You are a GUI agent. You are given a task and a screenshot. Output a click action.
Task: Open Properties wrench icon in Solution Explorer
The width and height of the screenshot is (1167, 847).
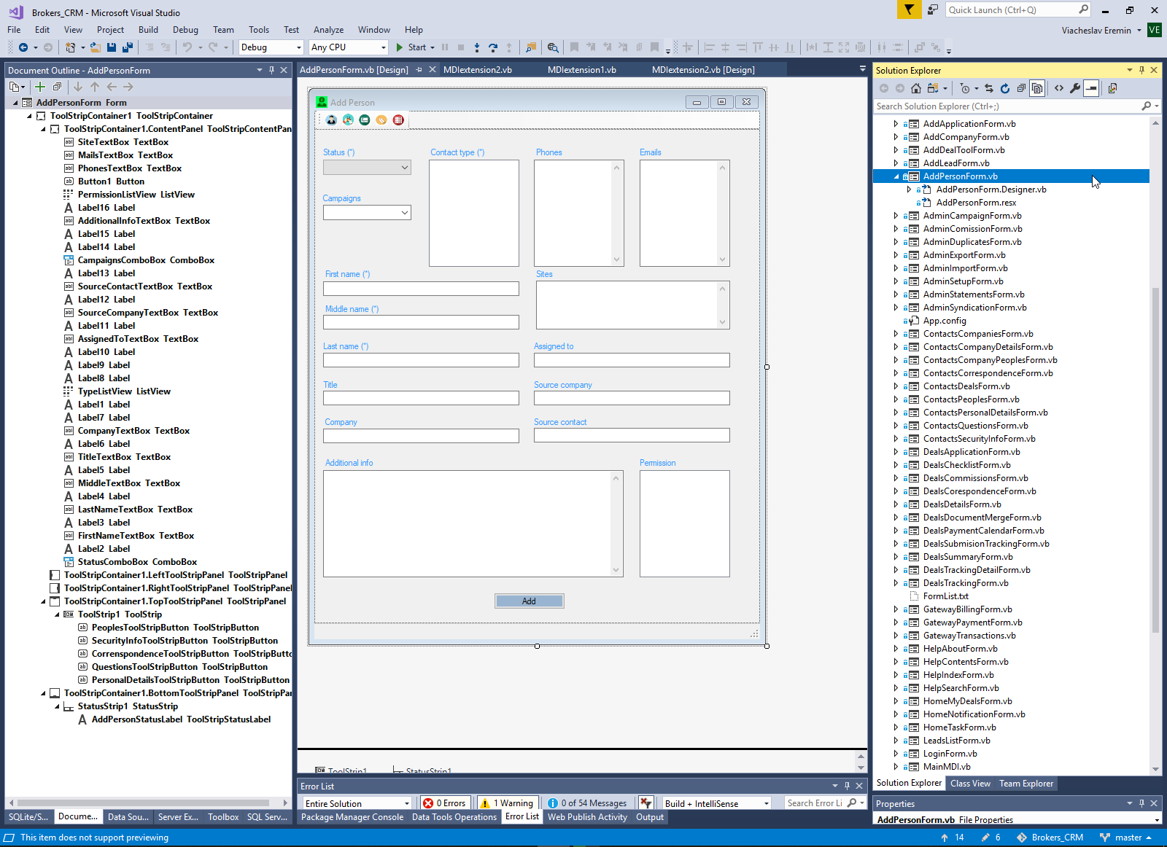click(1075, 88)
